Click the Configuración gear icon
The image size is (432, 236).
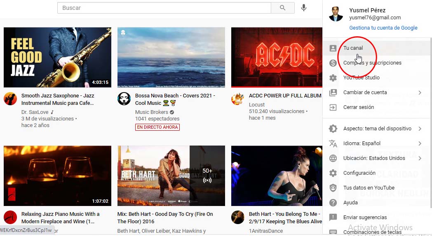tap(333, 173)
